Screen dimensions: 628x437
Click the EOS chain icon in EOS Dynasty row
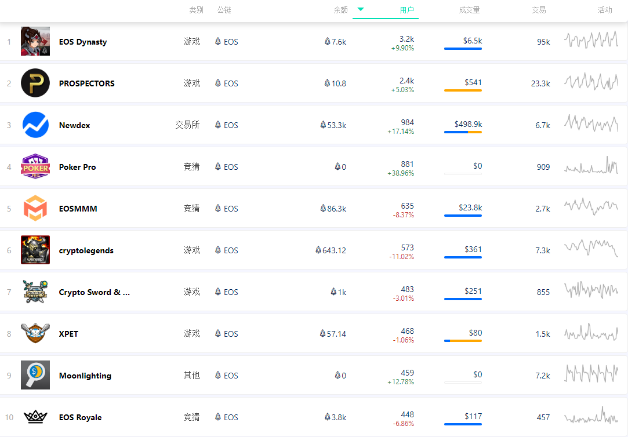click(218, 41)
